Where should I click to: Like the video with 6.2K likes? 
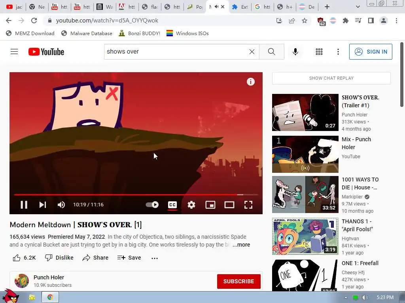24,258
